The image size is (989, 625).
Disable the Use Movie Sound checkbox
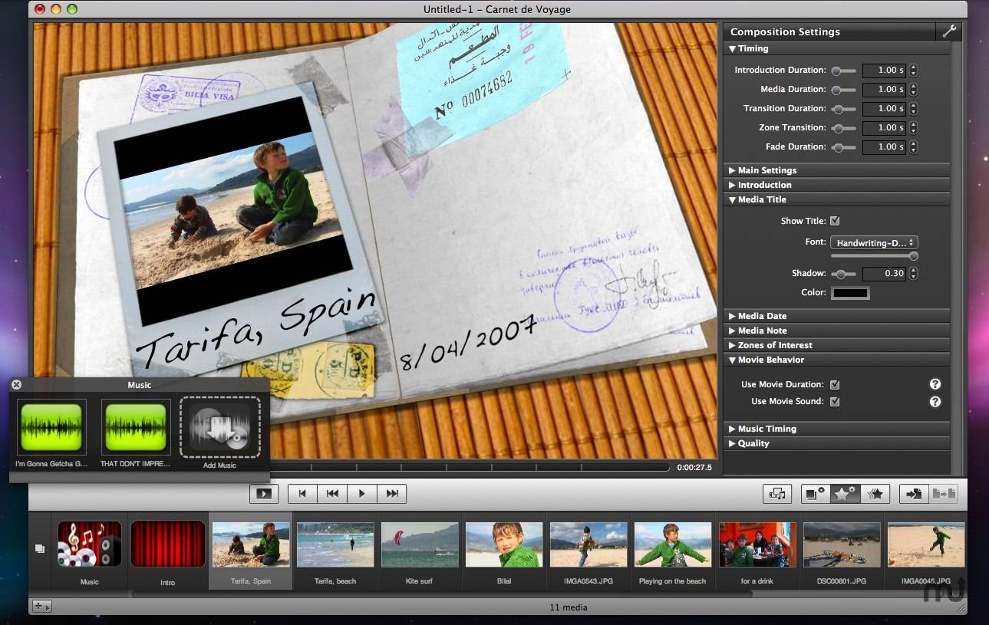(835, 401)
